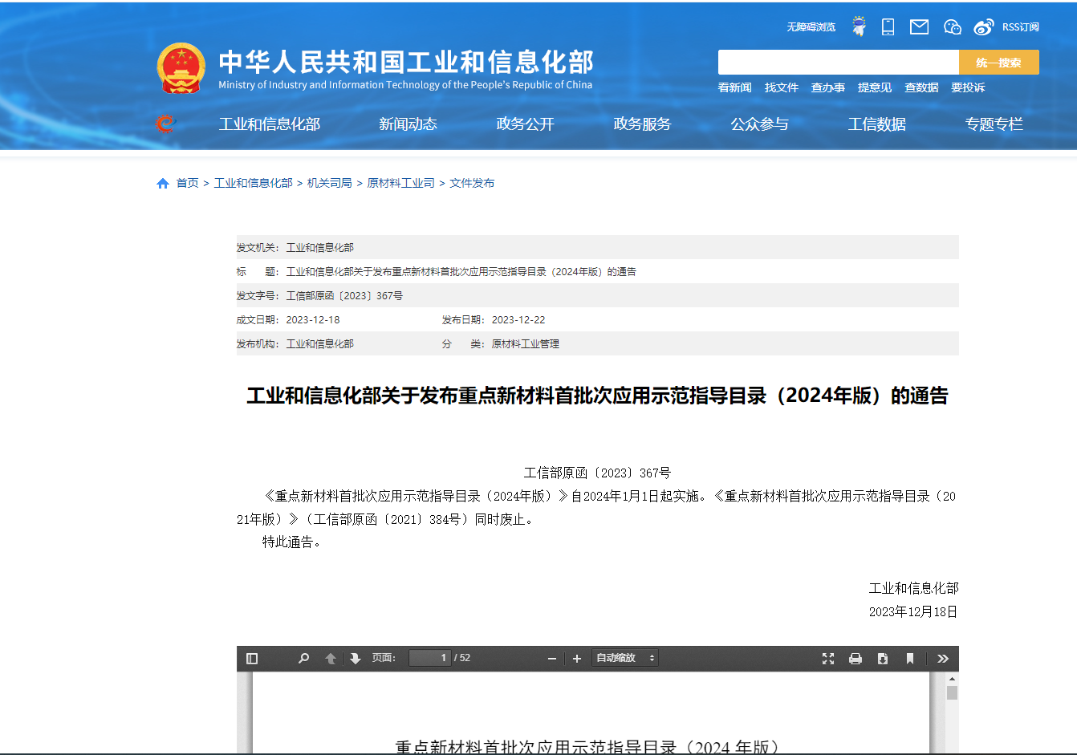Open the Weibo icon in header
1077x755 pixels.
click(984, 27)
